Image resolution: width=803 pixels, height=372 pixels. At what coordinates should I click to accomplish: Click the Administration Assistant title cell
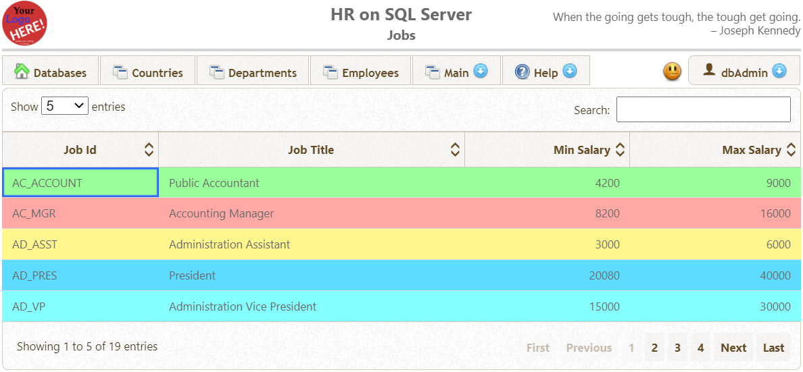(312, 244)
